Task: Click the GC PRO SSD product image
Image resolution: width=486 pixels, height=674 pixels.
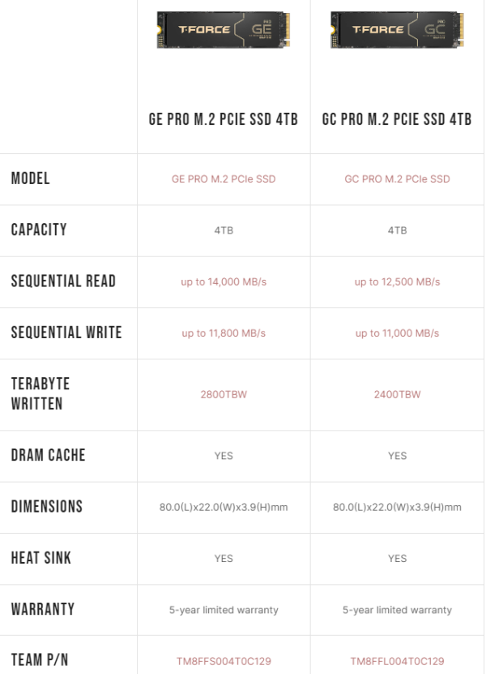Action: pos(397,32)
